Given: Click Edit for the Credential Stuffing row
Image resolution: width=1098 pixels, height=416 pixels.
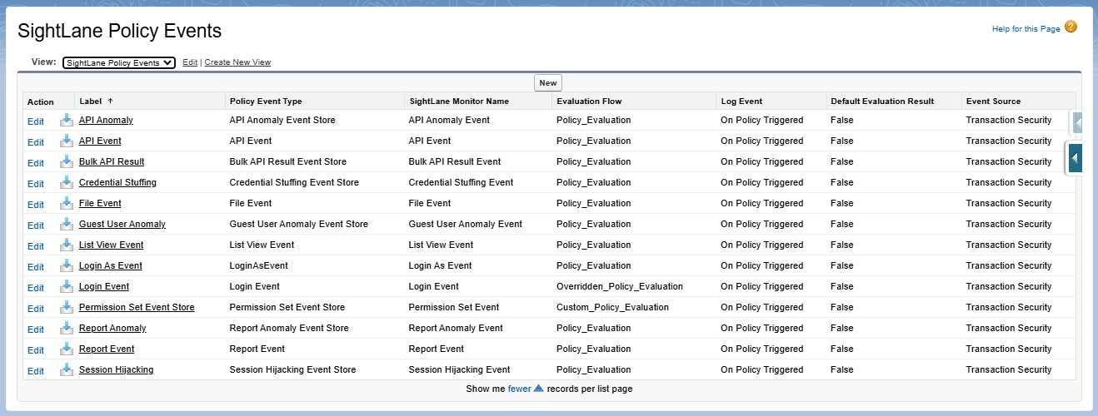Looking at the screenshot, I should (36, 184).
